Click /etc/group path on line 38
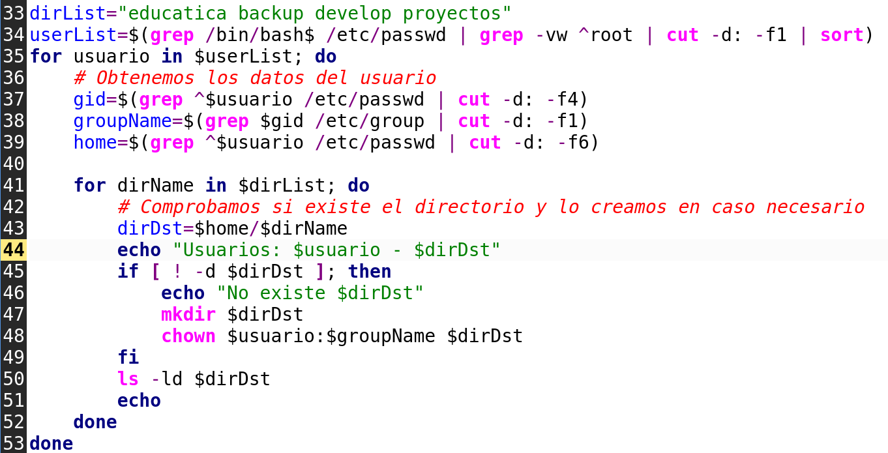 (x=370, y=121)
